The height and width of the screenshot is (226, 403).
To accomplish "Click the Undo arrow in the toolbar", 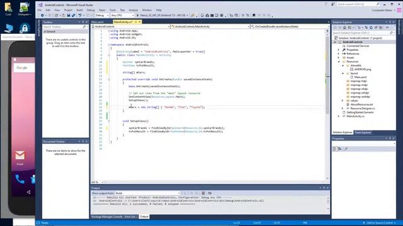I will pyautogui.click(x=80, y=15).
